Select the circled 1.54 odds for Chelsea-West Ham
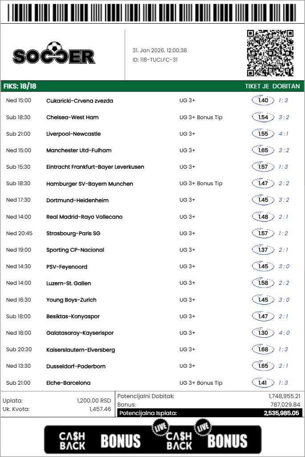The height and width of the screenshot is (457, 305). [263, 117]
